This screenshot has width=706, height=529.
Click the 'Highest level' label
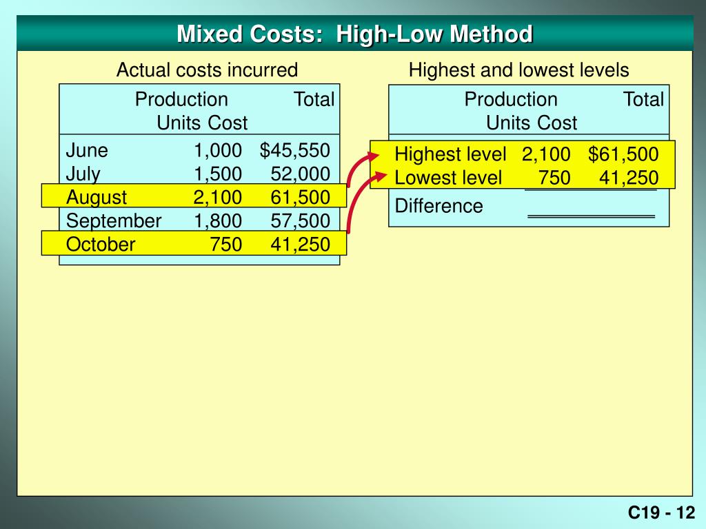pos(451,155)
